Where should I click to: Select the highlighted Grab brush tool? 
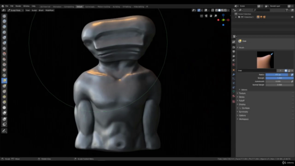coord(4,81)
